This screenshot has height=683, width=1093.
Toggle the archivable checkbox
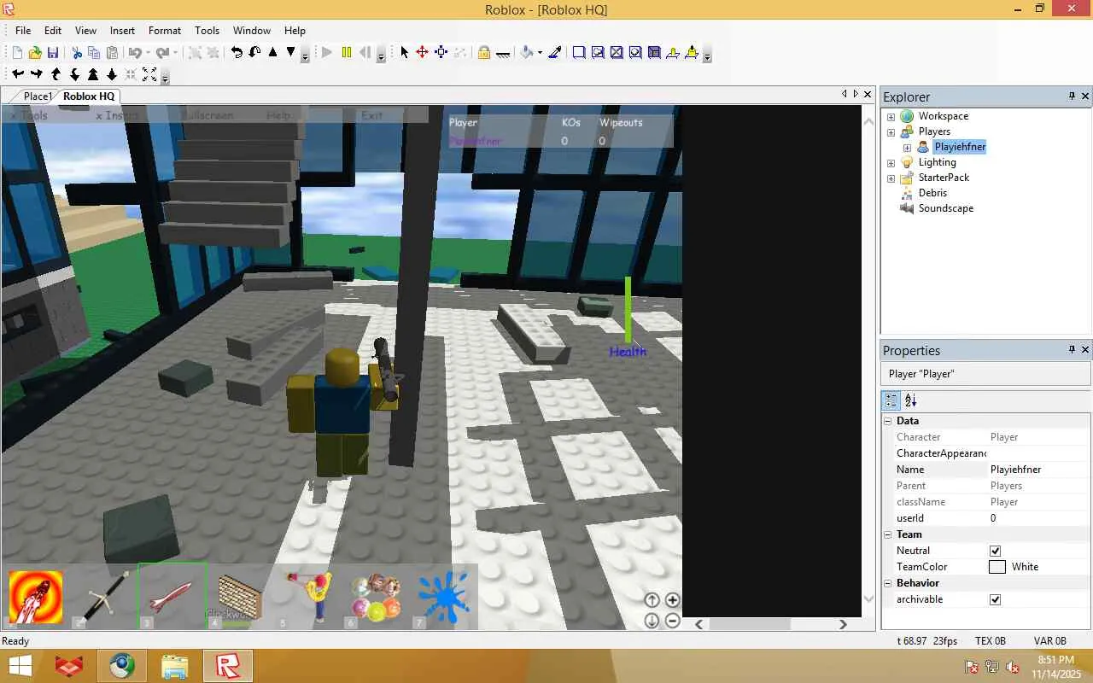coord(995,599)
